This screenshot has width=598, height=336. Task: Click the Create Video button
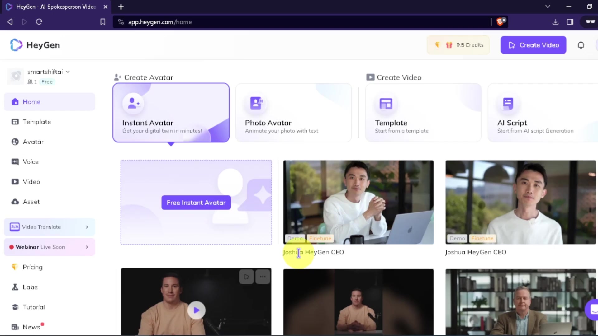point(533,45)
